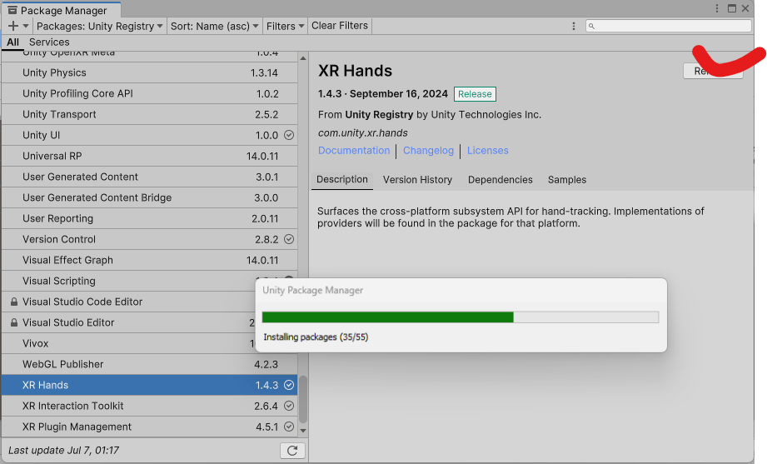Open the Documentation link

[x=354, y=150]
